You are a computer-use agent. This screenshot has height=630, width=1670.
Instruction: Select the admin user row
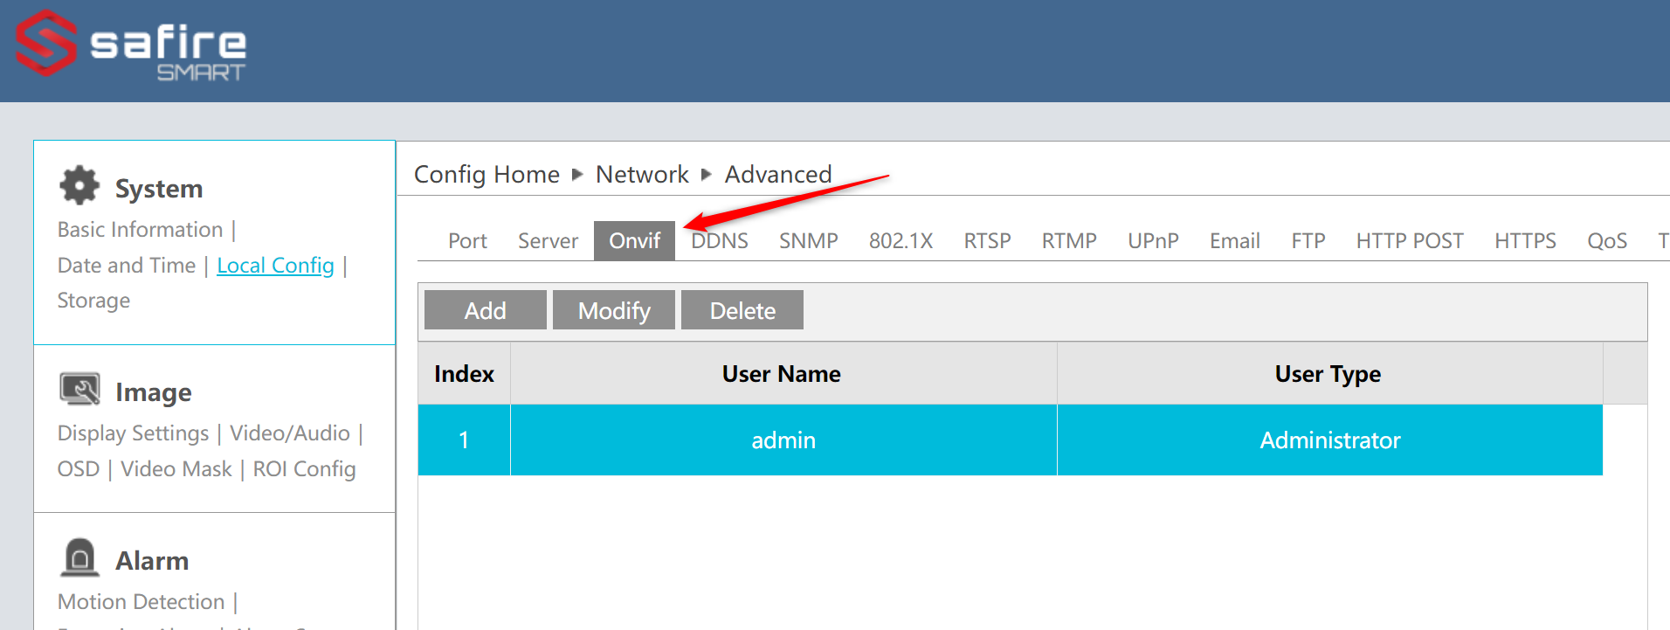[783, 440]
